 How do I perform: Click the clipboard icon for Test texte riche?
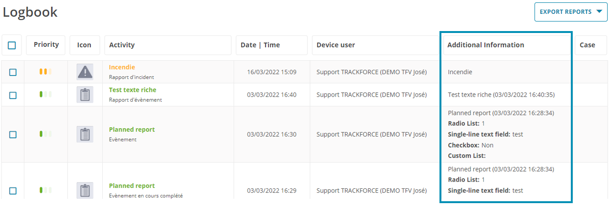point(85,95)
